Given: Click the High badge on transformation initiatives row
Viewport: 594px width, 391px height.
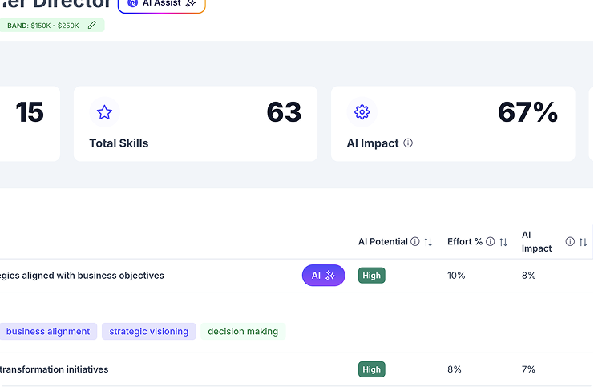Looking at the screenshot, I should (371, 369).
